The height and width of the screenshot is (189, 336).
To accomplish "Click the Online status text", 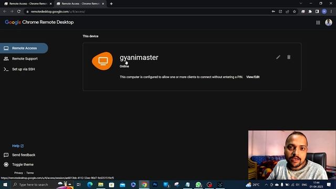I will [124, 66].
